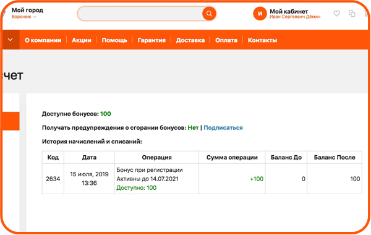Click user name Иван Сергеевич Дёмин

295,17
